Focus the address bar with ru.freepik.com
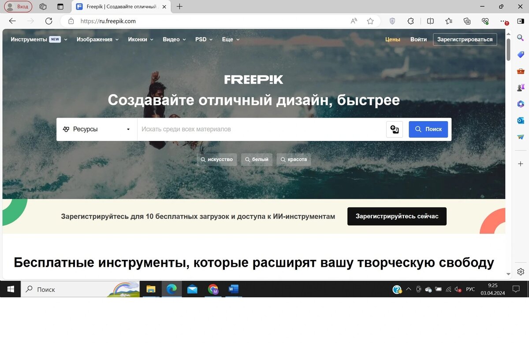The width and height of the screenshot is (529, 343). coord(212,21)
